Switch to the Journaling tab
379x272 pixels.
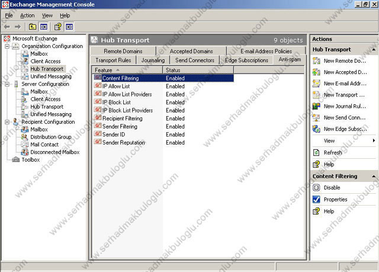(153, 60)
